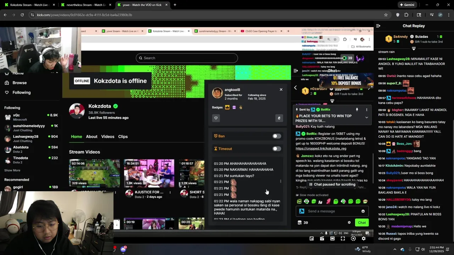This screenshot has height=255, width=454.
Task: Open Discord from the Windows taskbar
Action: tap(123, 249)
